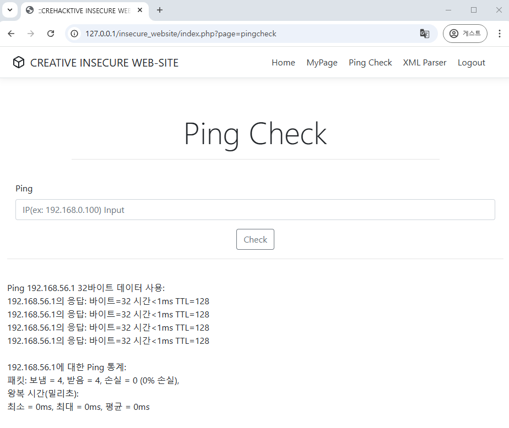Viewport: 509px width, 428px height.
Task: Click the '패킷: 보냄 = 4' statistics line
Action: pyautogui.click(x=94, y=380)
